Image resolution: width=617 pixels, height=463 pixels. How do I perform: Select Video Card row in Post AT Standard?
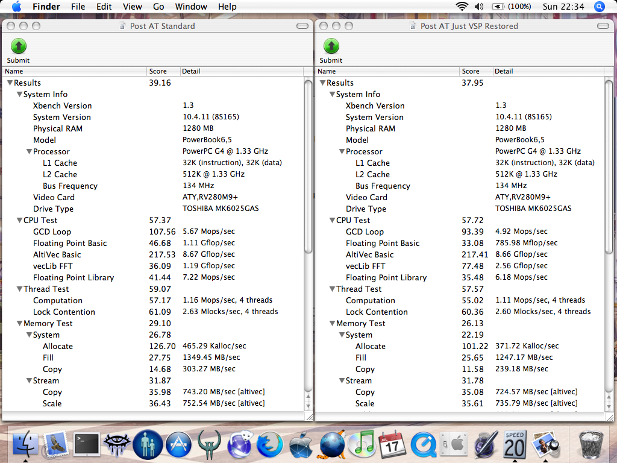click(153, 197)
